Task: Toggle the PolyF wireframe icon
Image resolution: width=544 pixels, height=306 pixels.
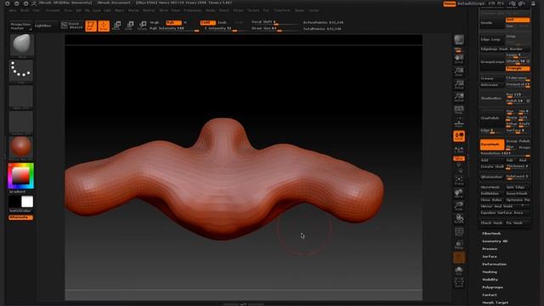Action: [x=459, y=232]
